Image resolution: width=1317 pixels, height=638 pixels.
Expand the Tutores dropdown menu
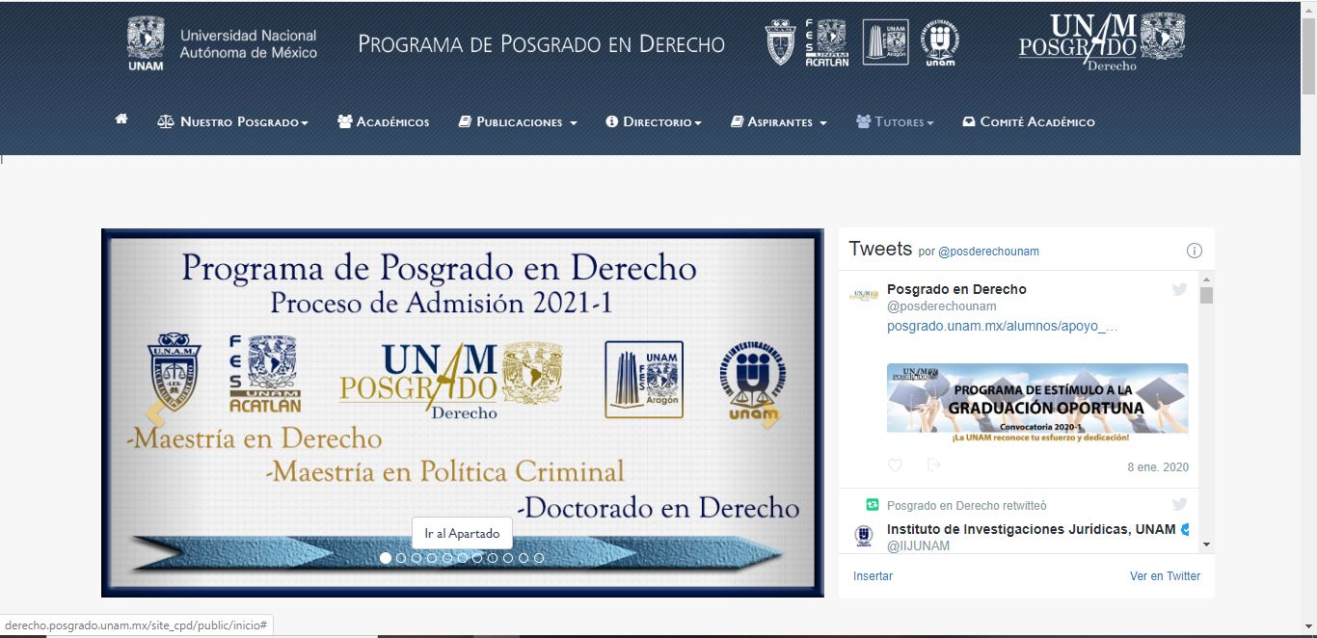point(895,122)
